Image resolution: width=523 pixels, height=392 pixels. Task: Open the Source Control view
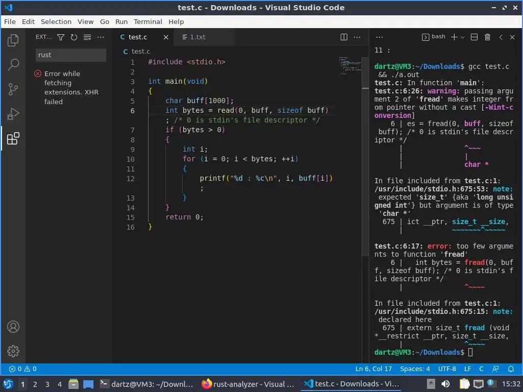13,89
